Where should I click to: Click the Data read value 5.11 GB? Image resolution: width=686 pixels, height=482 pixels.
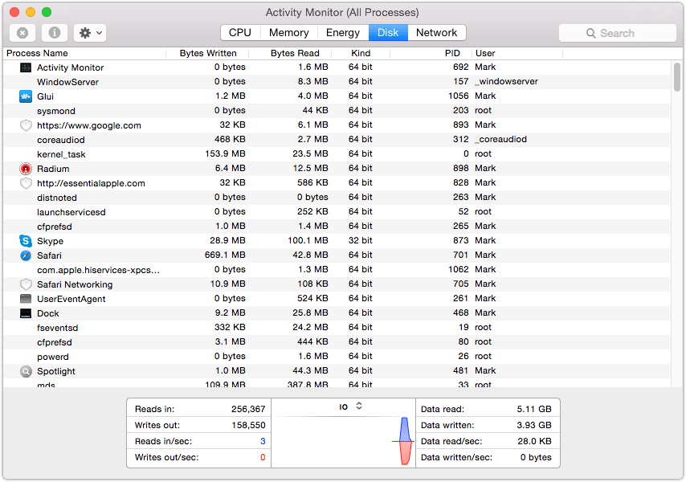click(534, 410)
